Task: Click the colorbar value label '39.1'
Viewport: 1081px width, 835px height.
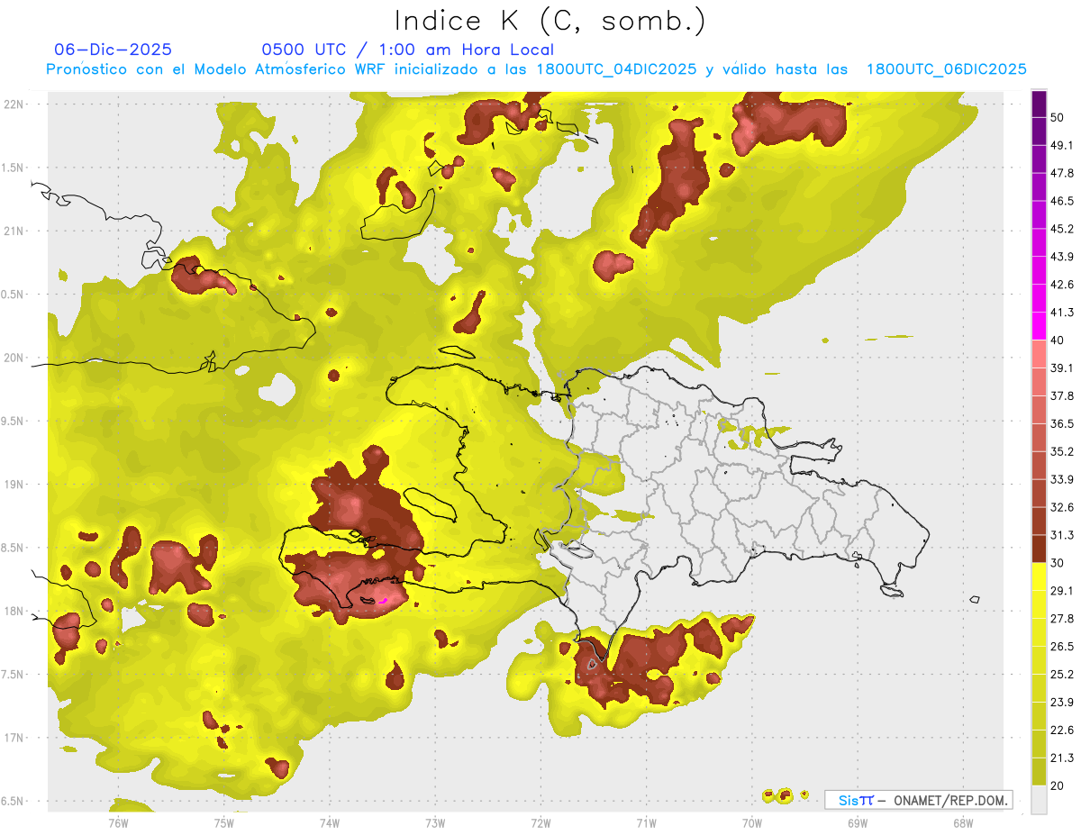Action: pyautogui.click(x=1061, y=368)
